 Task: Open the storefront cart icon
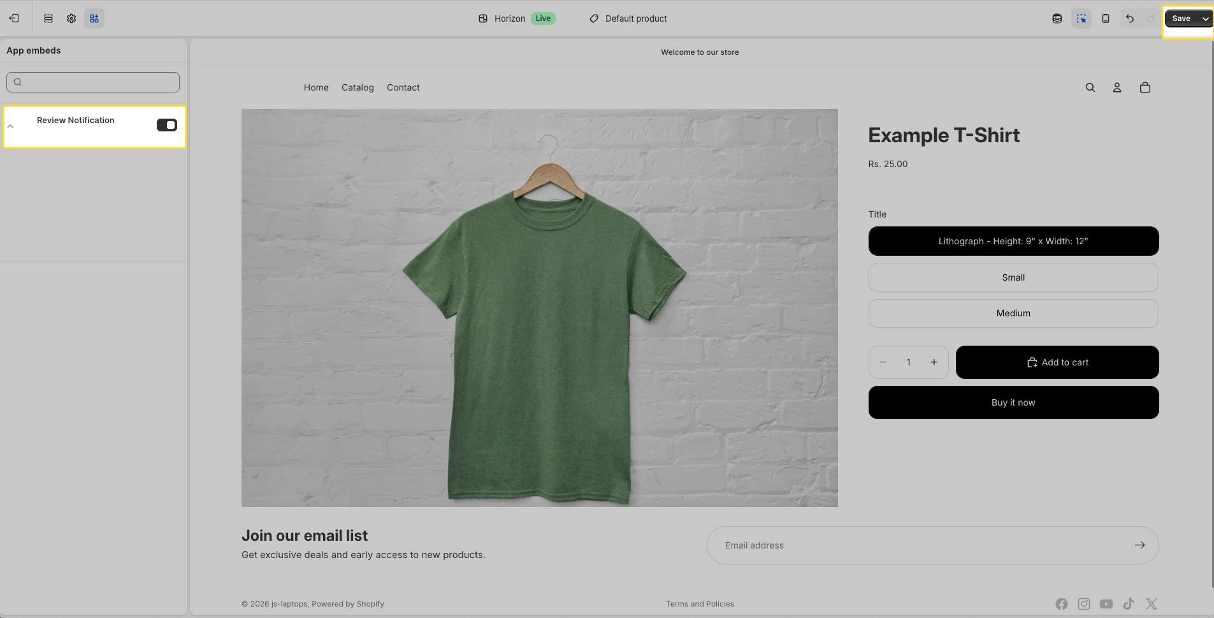[x=1145, y=87]
